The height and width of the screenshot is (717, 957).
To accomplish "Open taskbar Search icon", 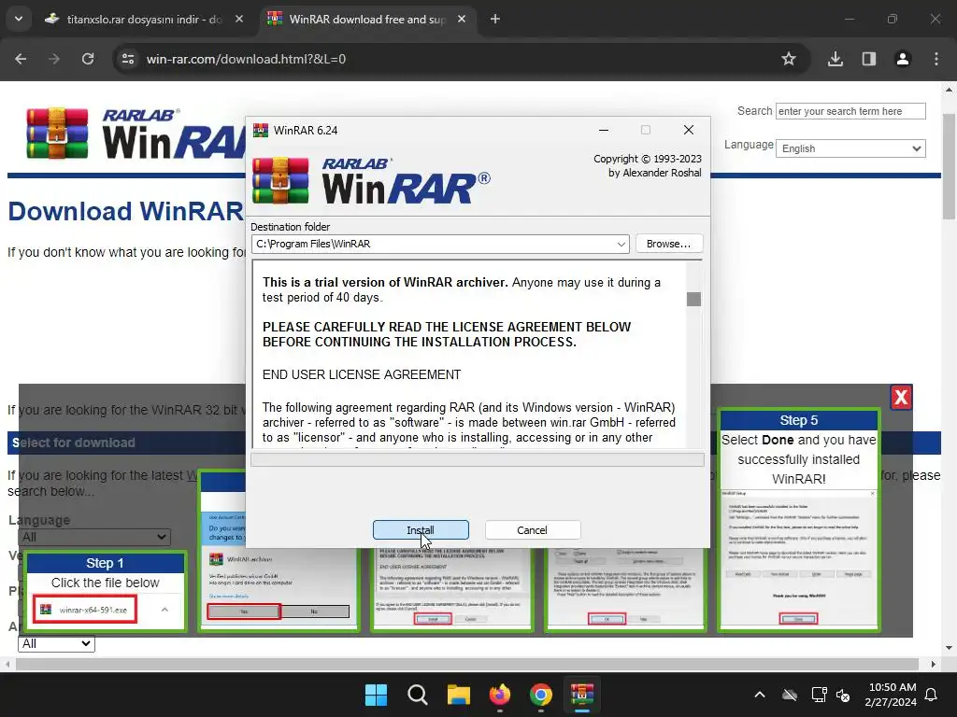I will (418, 695).
